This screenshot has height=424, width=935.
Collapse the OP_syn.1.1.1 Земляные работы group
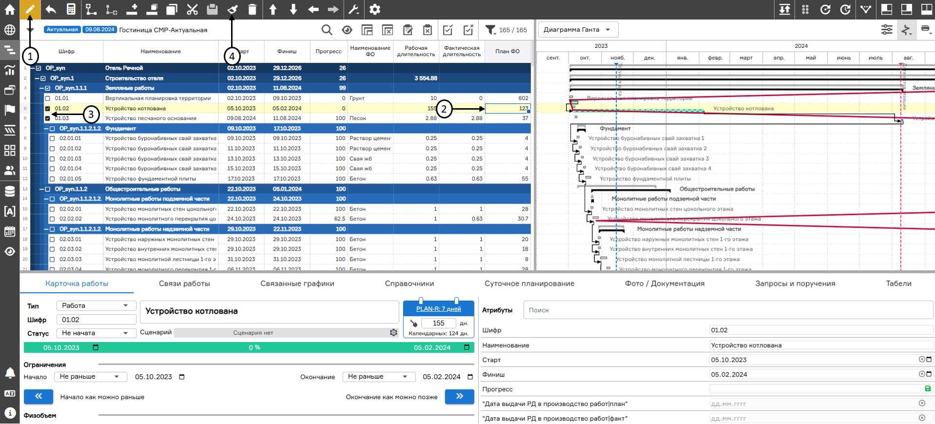pyautogui.click(x=42, y=88)
